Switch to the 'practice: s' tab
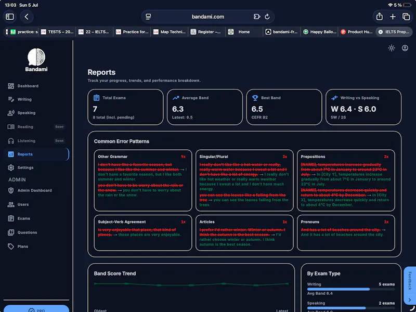 [24, 32]
